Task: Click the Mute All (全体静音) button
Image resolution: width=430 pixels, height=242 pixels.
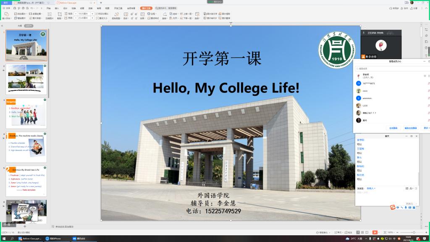Action: 393,128
